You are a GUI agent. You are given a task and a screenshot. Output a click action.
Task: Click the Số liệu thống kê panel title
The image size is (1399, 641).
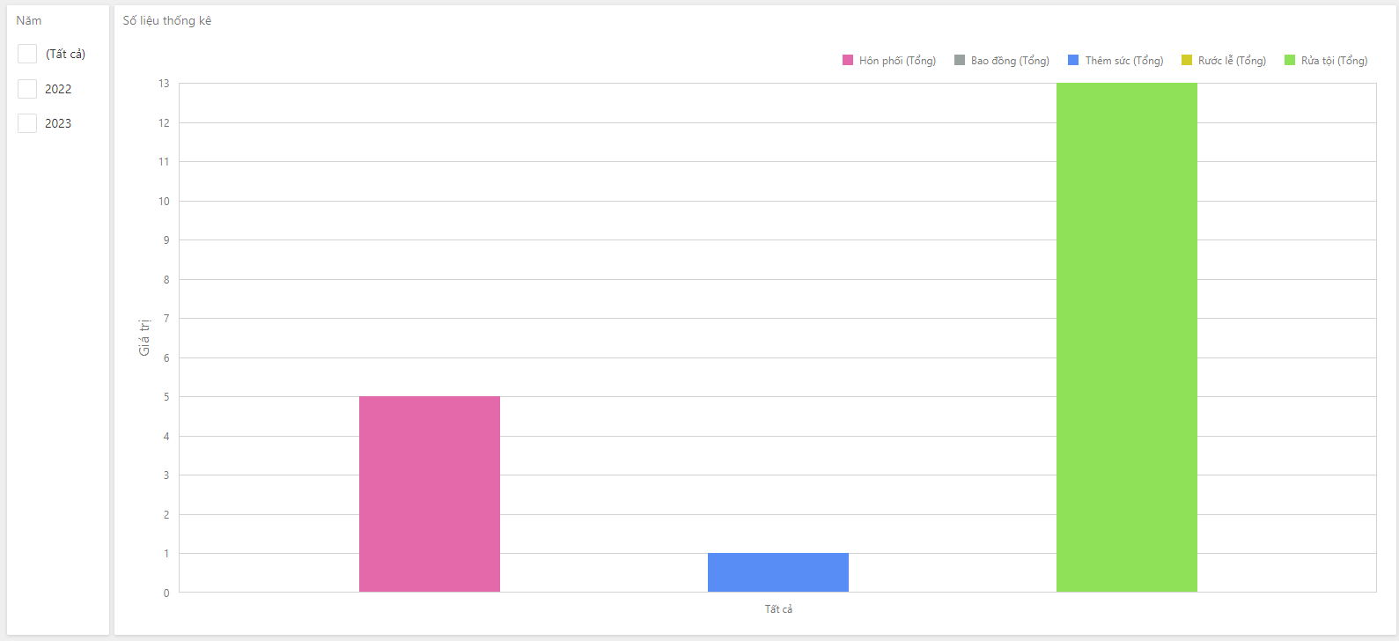(x=166, y=20)
